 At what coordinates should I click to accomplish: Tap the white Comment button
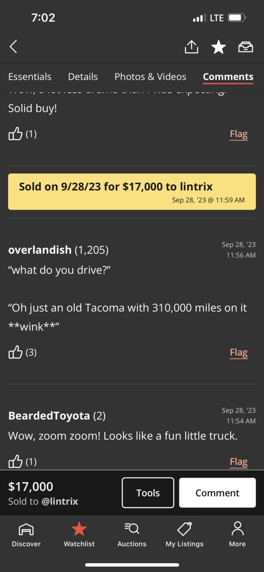tap(218, 492)
